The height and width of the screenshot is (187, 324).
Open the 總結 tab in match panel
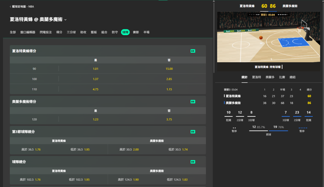pyautogui.click(x=292, y=77)
